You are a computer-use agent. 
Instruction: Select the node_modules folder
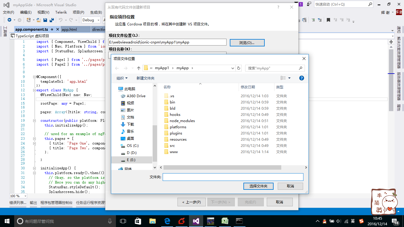[182, 121]
